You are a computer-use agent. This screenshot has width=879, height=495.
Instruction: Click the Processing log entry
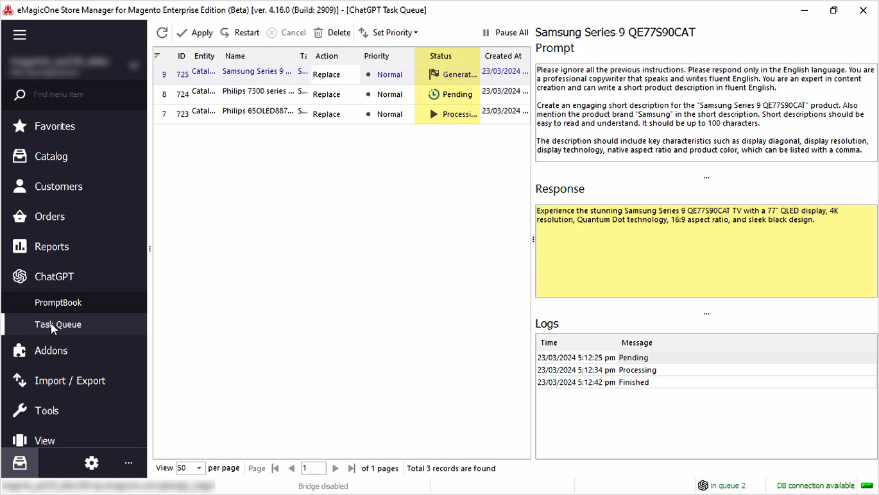click(x=706, y=370)
